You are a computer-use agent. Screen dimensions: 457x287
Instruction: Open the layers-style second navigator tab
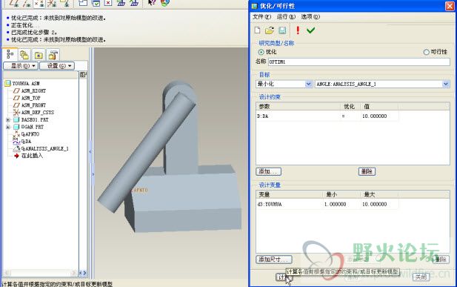click(x=24, y=55)
